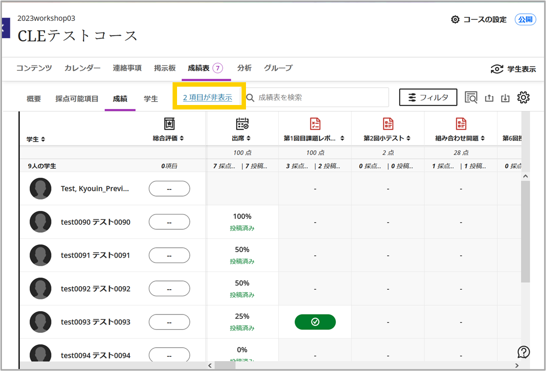Open the gradebook settings gear icon
Image resolution: width=546 pixels, height=371 pixels.
pos(523,98)
